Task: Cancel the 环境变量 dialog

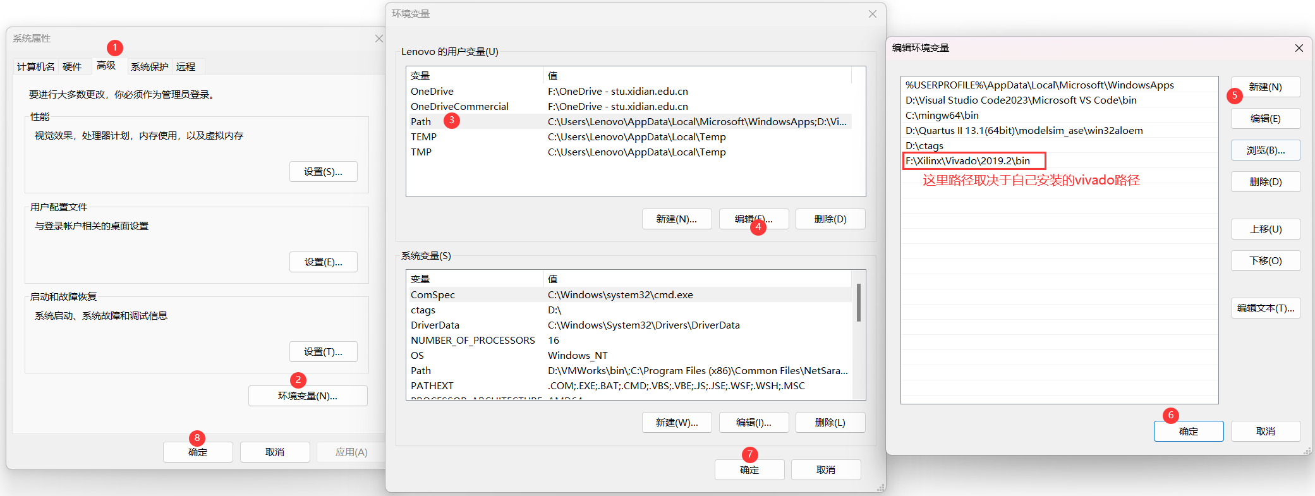Action: pos(826,470)
